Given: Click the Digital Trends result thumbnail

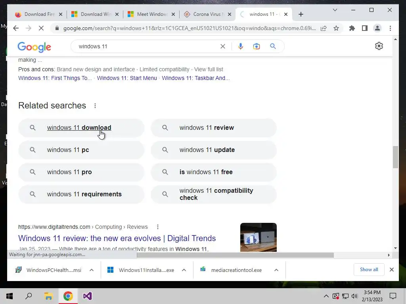Looking at the screenshot, I should [x=259, y=237].
